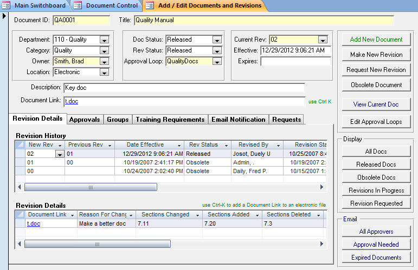Screen dimensions: 418x270
Task: Open t.doc link in Document Link field
Action: [72, 101]
